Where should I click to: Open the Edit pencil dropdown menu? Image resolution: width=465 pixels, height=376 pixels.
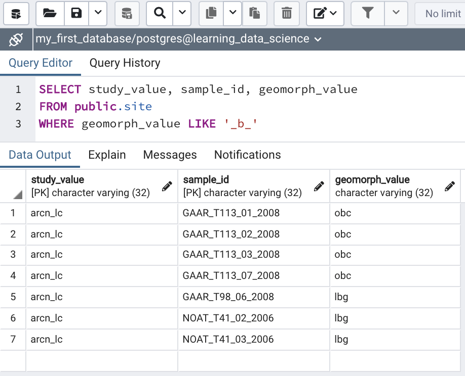325,13
